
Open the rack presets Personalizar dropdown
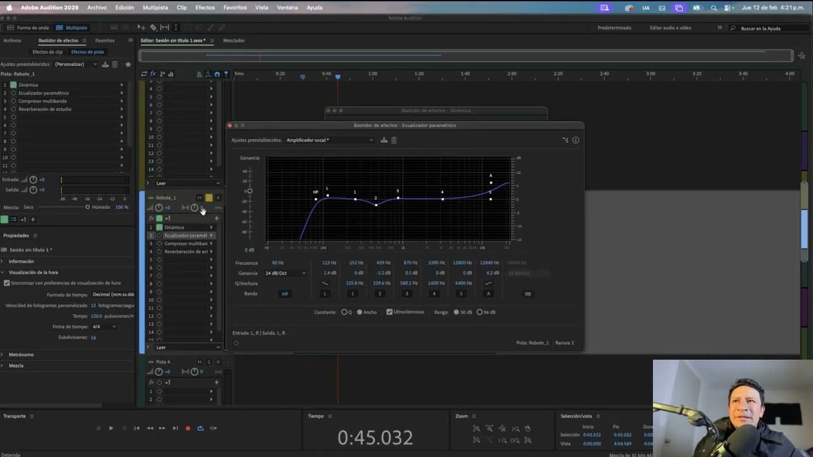click(x=76, y=64)
